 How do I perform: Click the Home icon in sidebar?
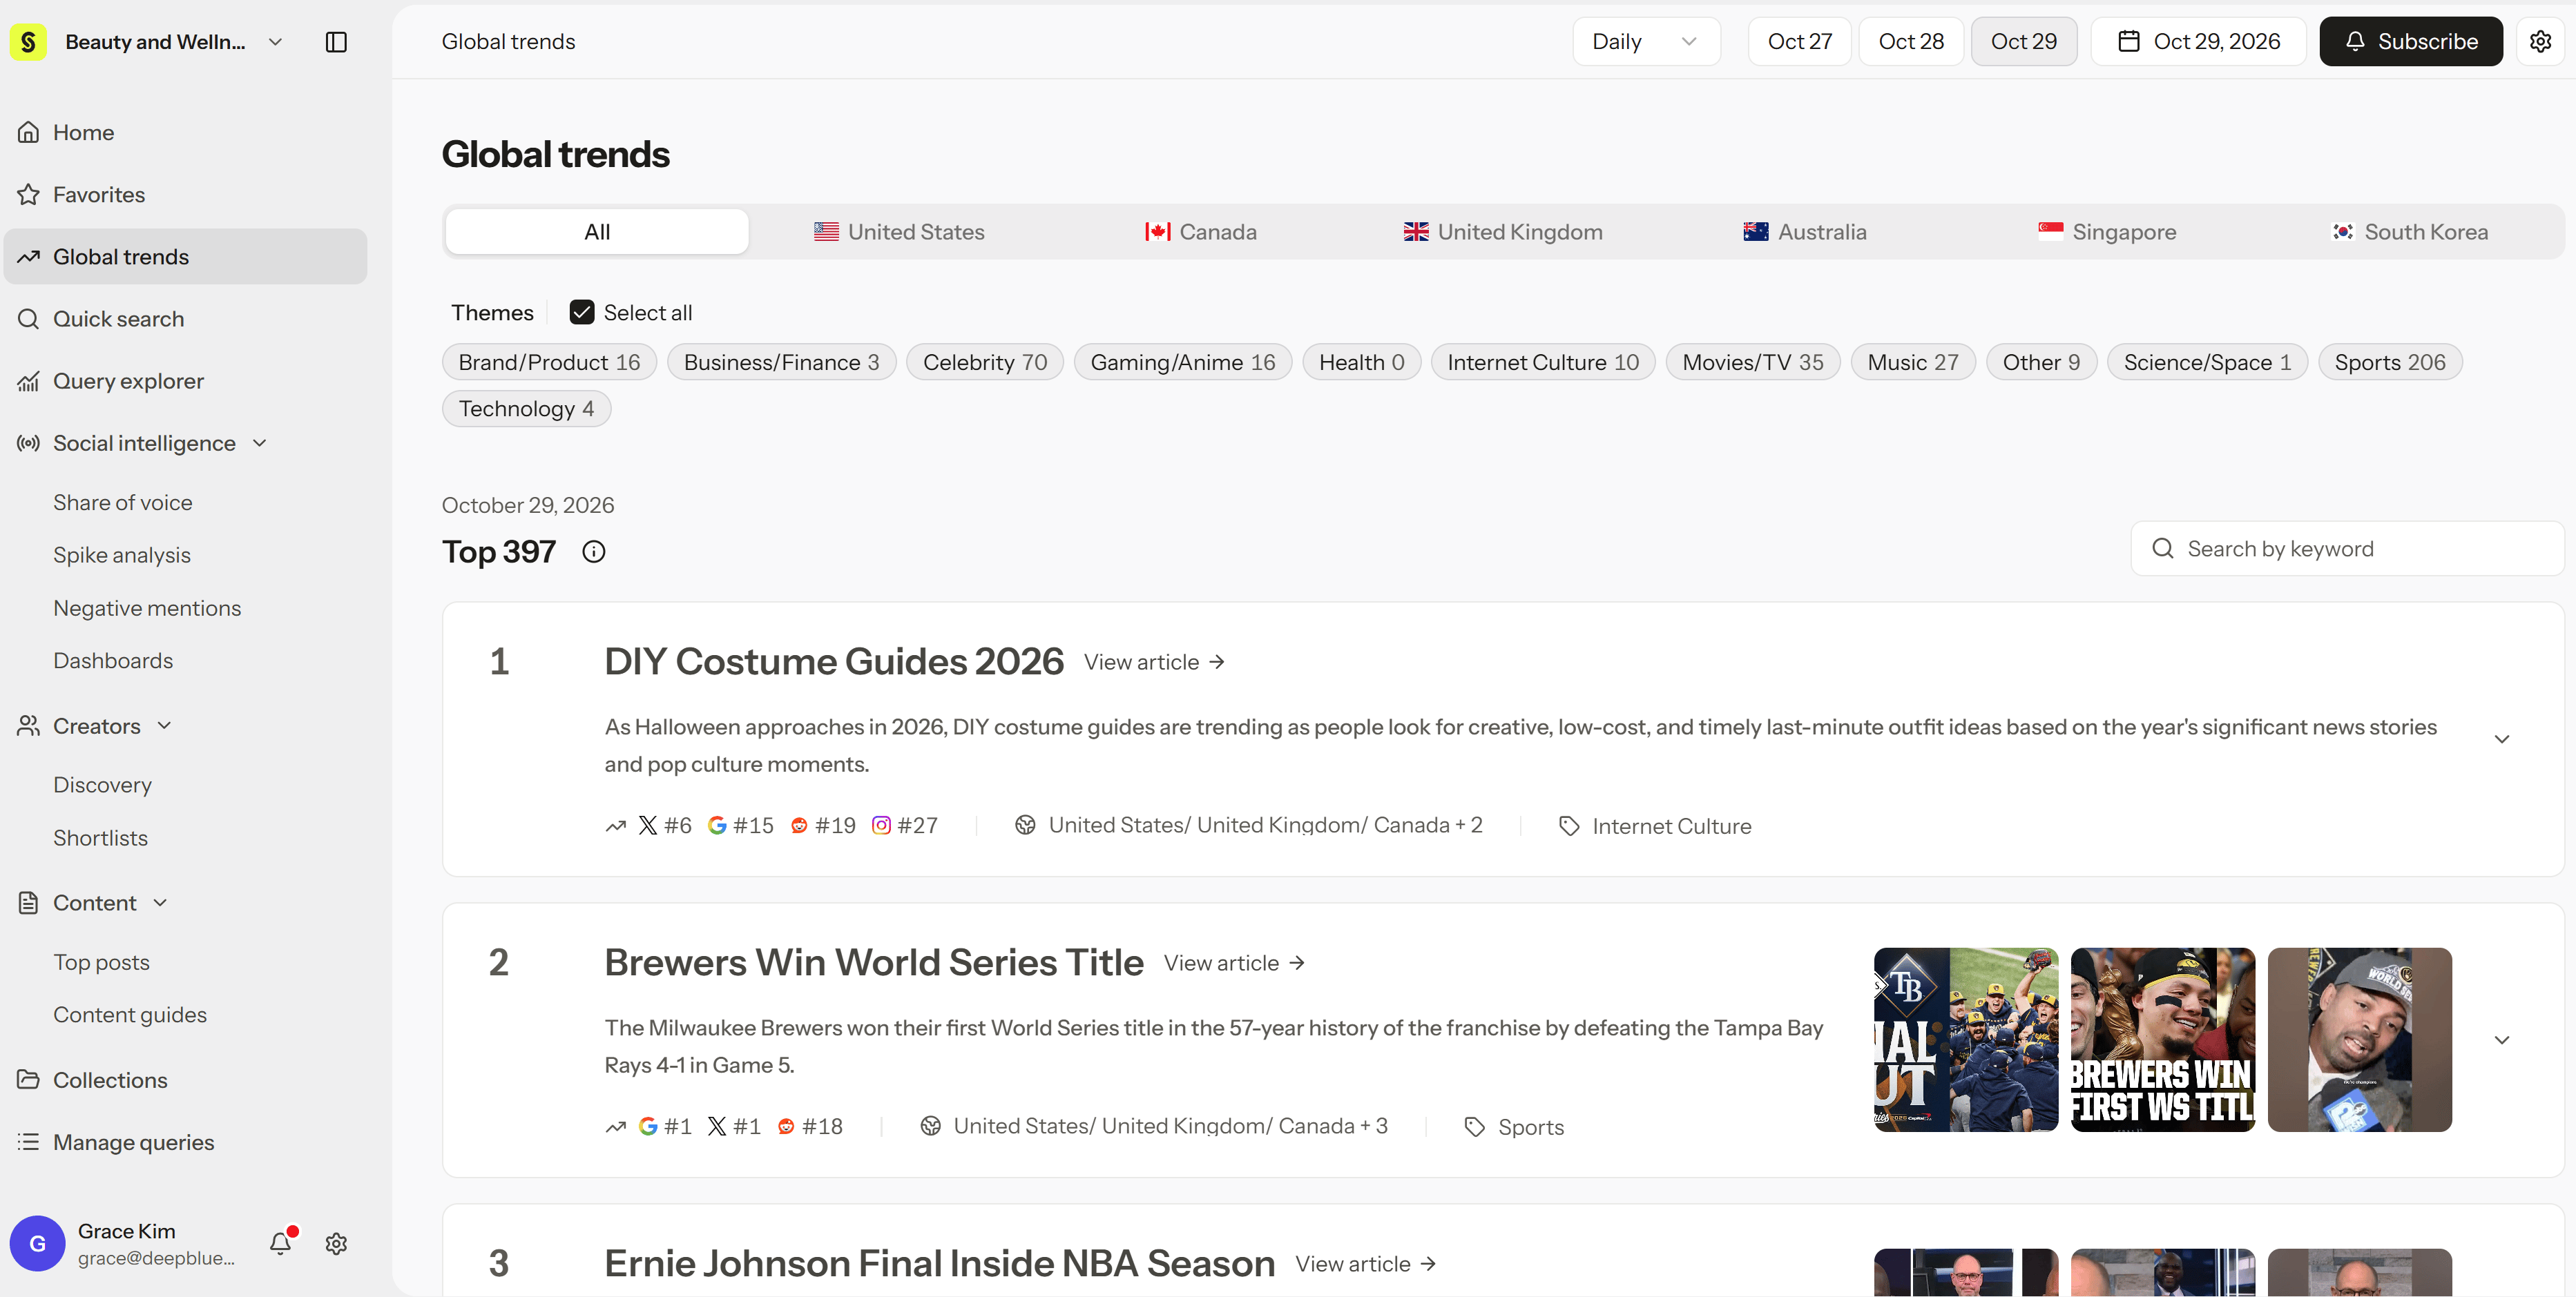click(28, 132)
